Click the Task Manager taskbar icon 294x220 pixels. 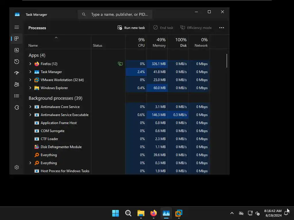coord(166,213)
